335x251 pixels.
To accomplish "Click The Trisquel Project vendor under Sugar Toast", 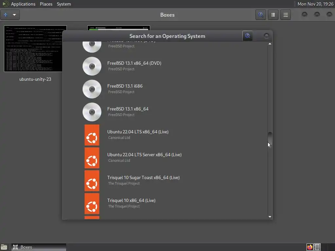I will (x=124, y=183).
